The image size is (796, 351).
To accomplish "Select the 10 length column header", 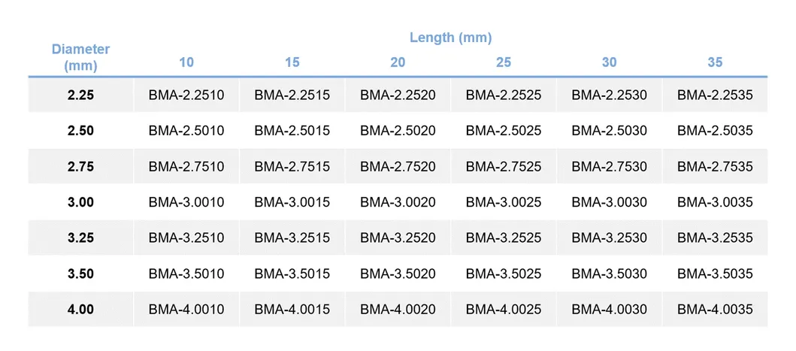I will (186, 62).
